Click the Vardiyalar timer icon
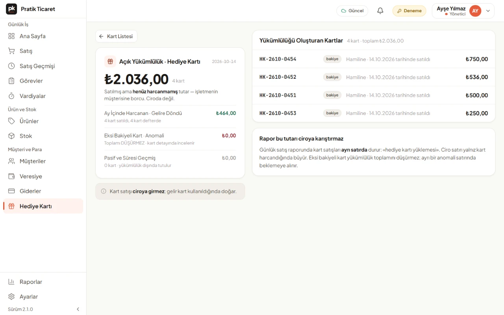504x315 pixels. click(x=12, y=96)
